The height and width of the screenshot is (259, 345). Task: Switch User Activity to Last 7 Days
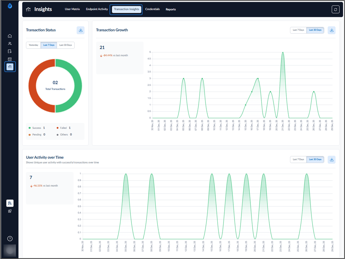(x=298, y=159)
